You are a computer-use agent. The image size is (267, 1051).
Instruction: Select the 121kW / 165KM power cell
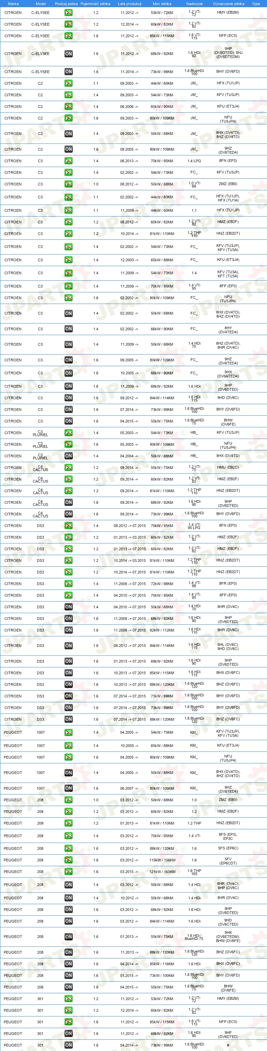click(x=162, y=872)
